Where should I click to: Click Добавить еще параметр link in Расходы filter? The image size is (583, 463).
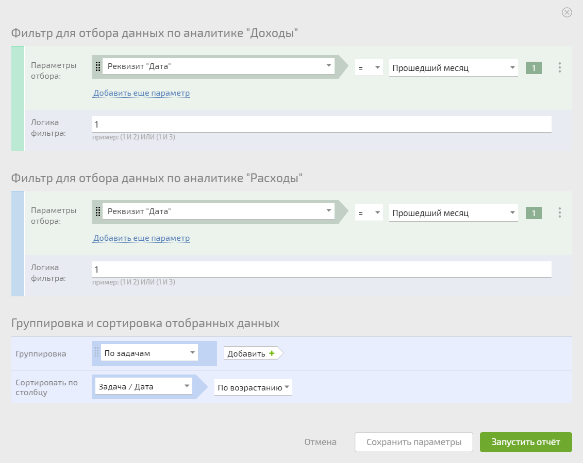click(141, 238)
